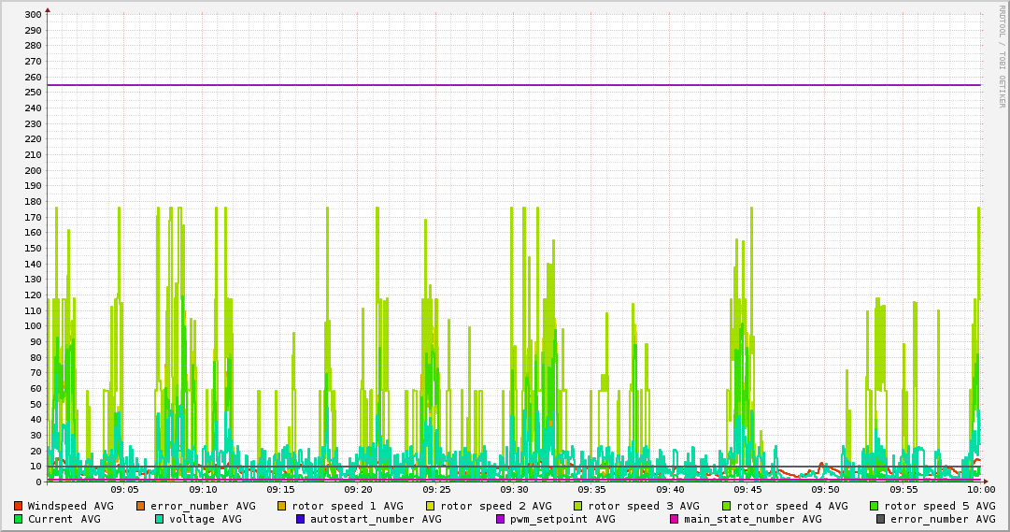Image resolution: width=1010 pixels, height=532 pixels.
Task: Click the red Windspeed AVG legend swatch
Action: click(19, 506)
